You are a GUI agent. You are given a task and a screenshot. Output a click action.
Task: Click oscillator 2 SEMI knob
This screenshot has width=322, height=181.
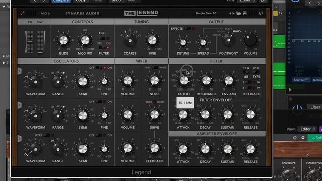[x=83, y=115]
